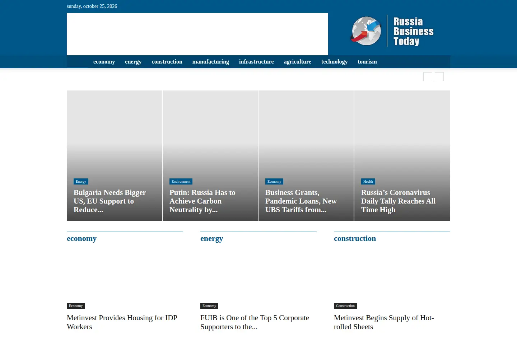
Task: Click the blue Economy tag on the Business Grants slide
Action: coord(274,182)
